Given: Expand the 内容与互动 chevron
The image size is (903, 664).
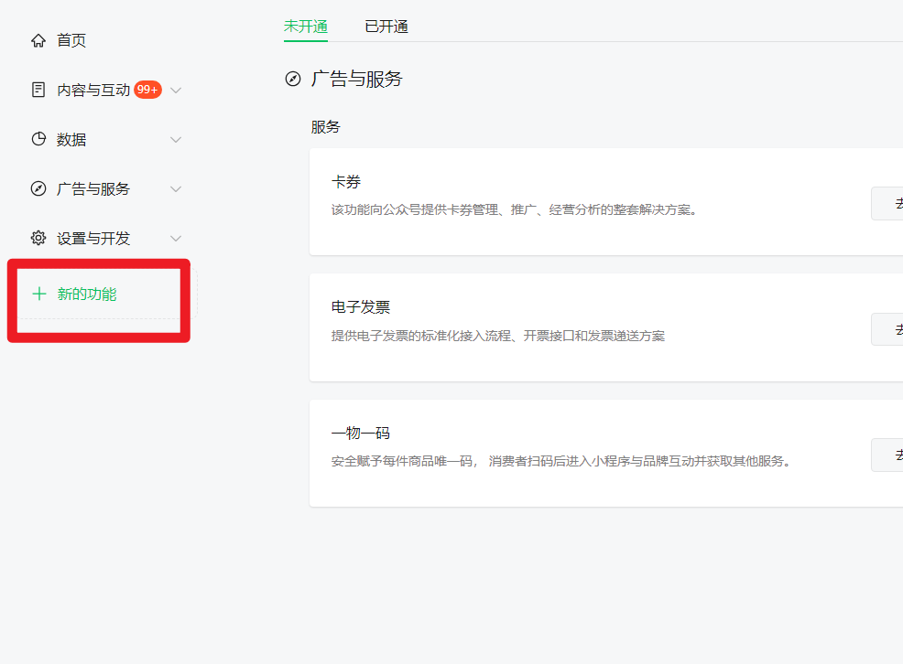Looking at the screenshot, I should (x=176, y=91).
